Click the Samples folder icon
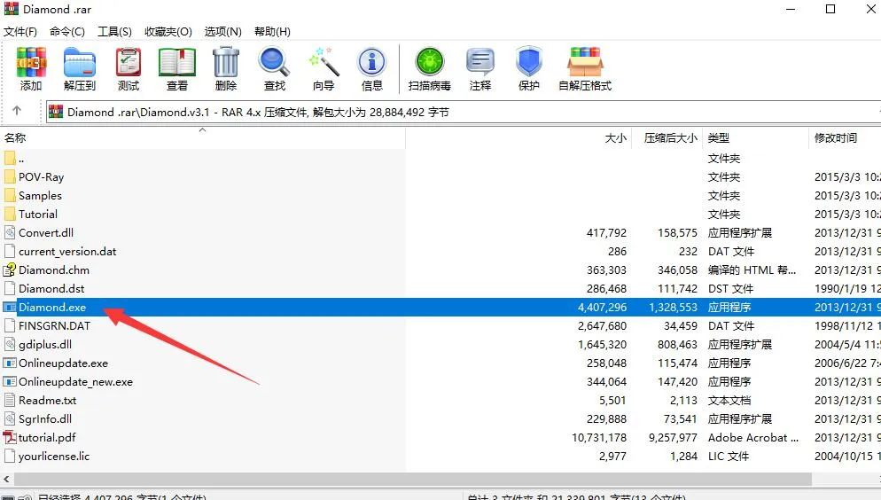The width and height of the screenshot is (881, 500). pyautogui.click(x=10, y=196)
